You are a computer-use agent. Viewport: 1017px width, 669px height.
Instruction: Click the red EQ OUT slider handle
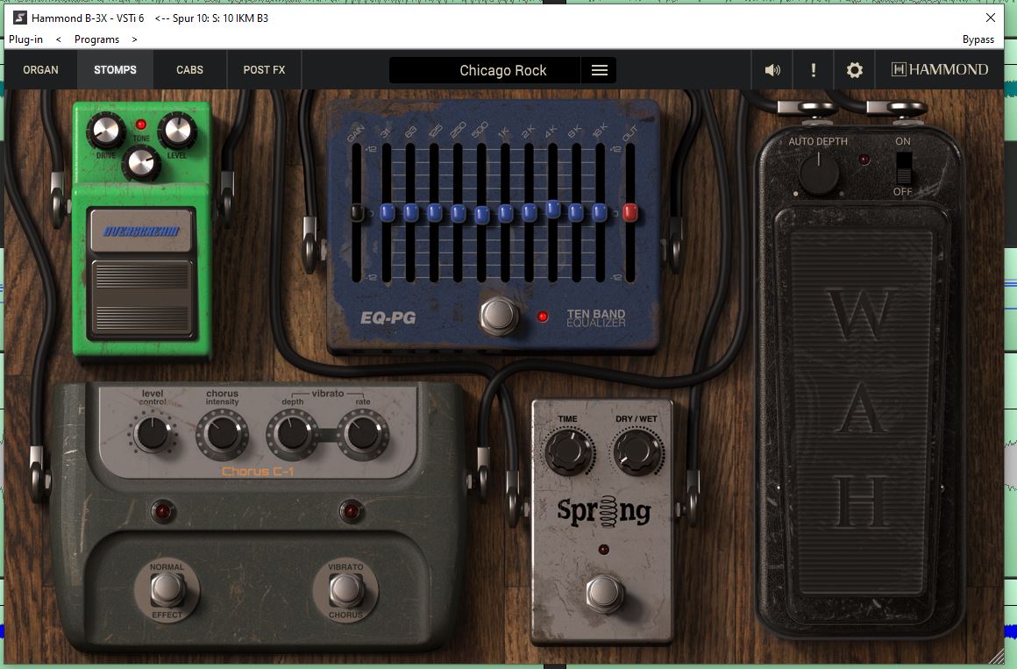pos(629,212)
